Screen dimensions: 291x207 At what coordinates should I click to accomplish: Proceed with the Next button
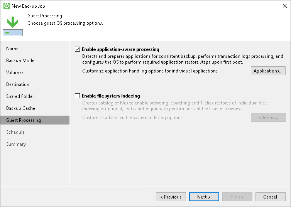204,197
